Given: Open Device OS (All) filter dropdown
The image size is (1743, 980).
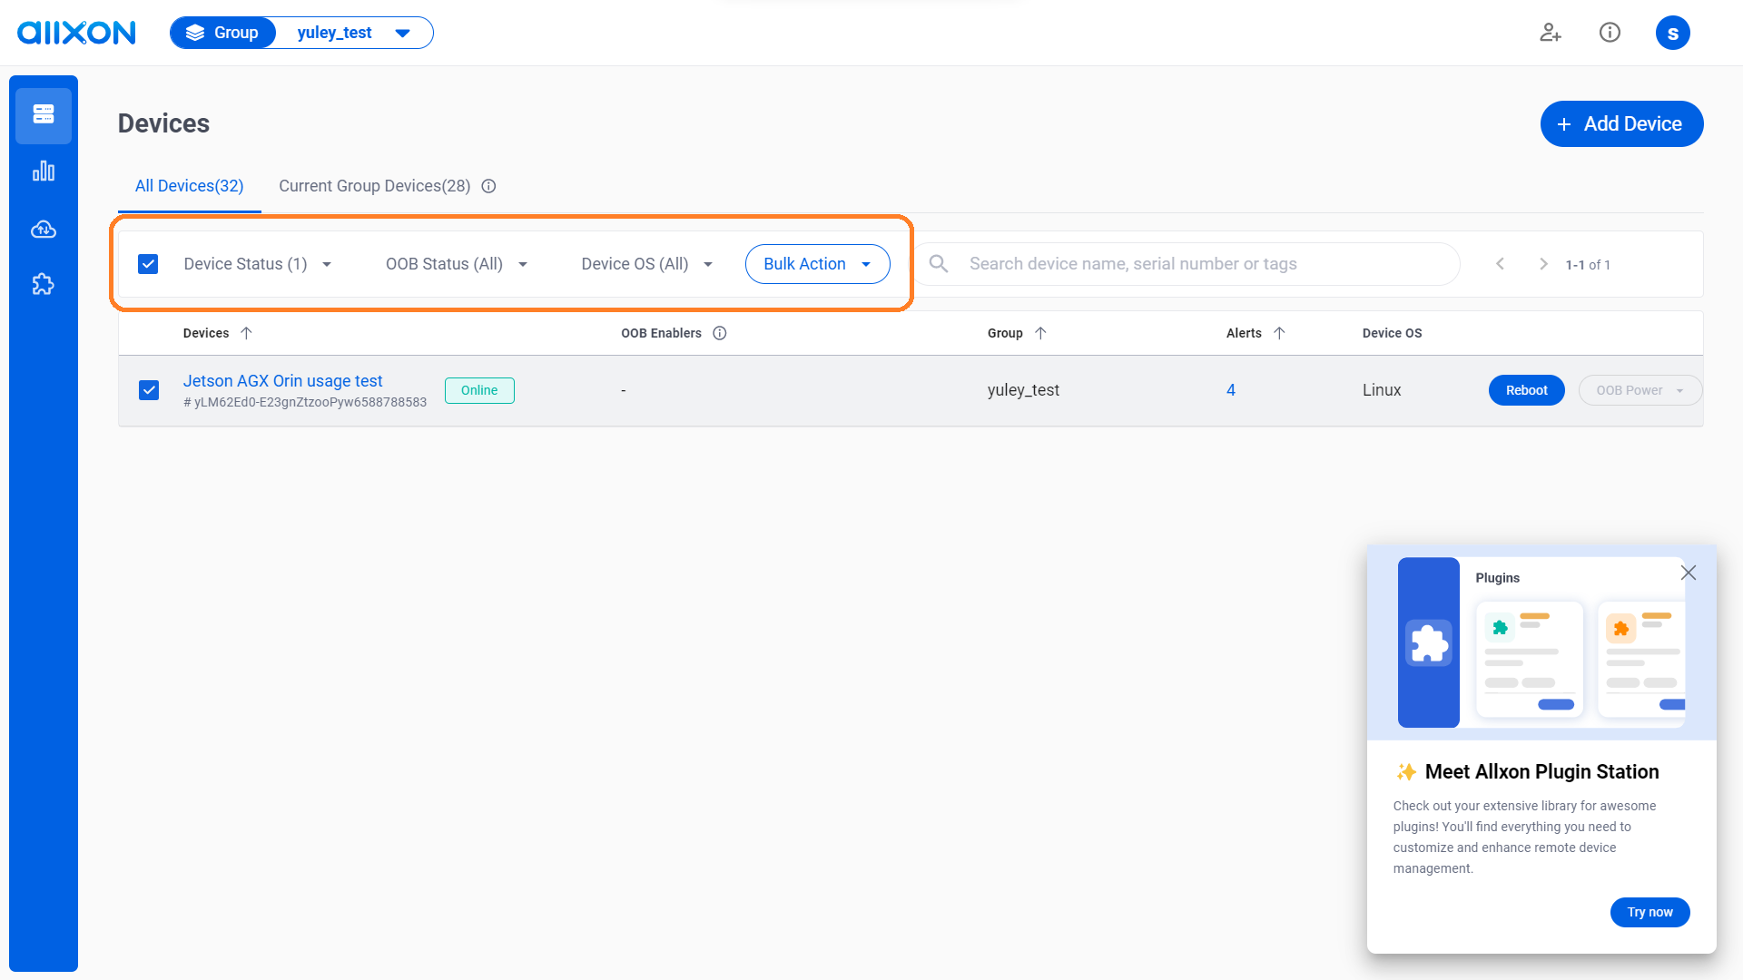Looking at the screenshot, I should pos(647,264).
